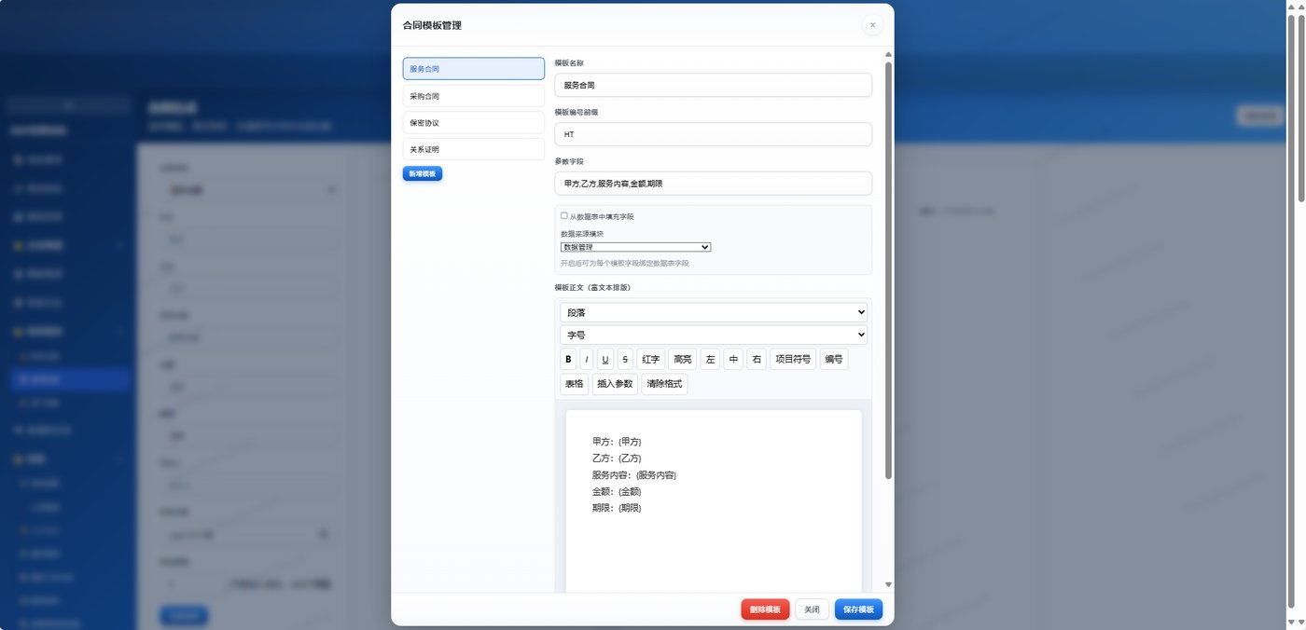
Task: Click the 乙方：{乙方} line in editor
Action: (x=617, y=459)
